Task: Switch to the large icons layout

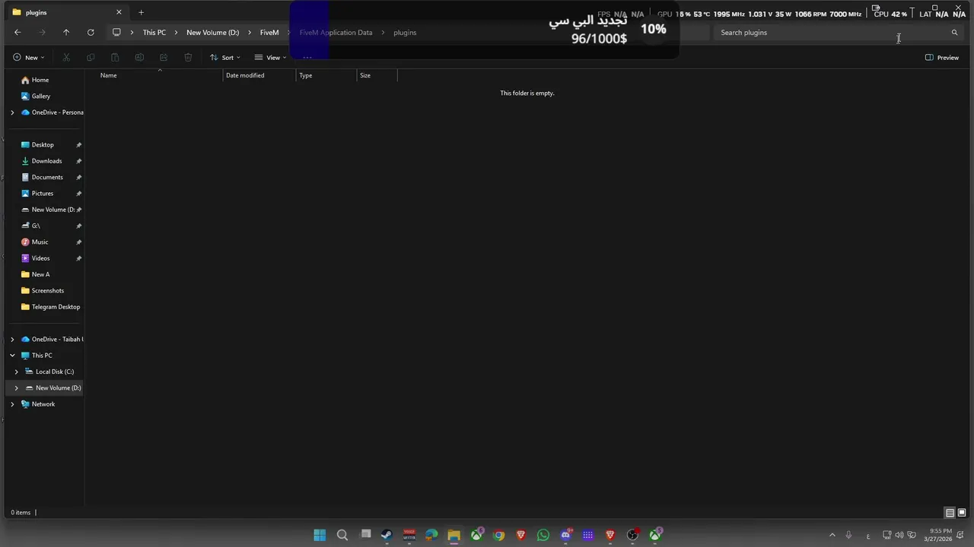Action: point(962,513)
